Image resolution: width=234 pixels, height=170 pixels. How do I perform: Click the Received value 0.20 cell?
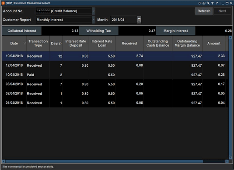129,84
